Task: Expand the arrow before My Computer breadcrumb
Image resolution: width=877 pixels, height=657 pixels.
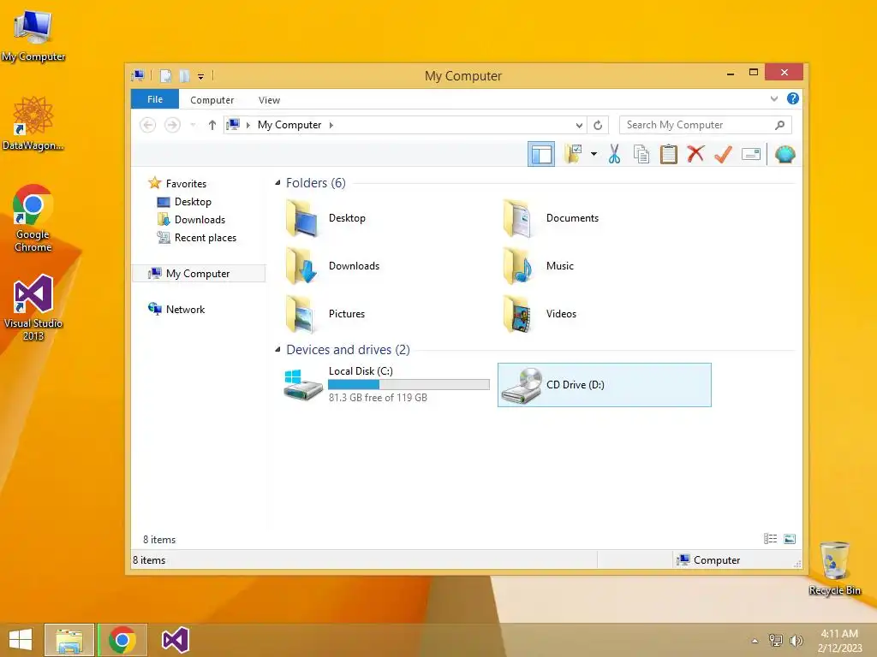Action: [x=248, y=125]
